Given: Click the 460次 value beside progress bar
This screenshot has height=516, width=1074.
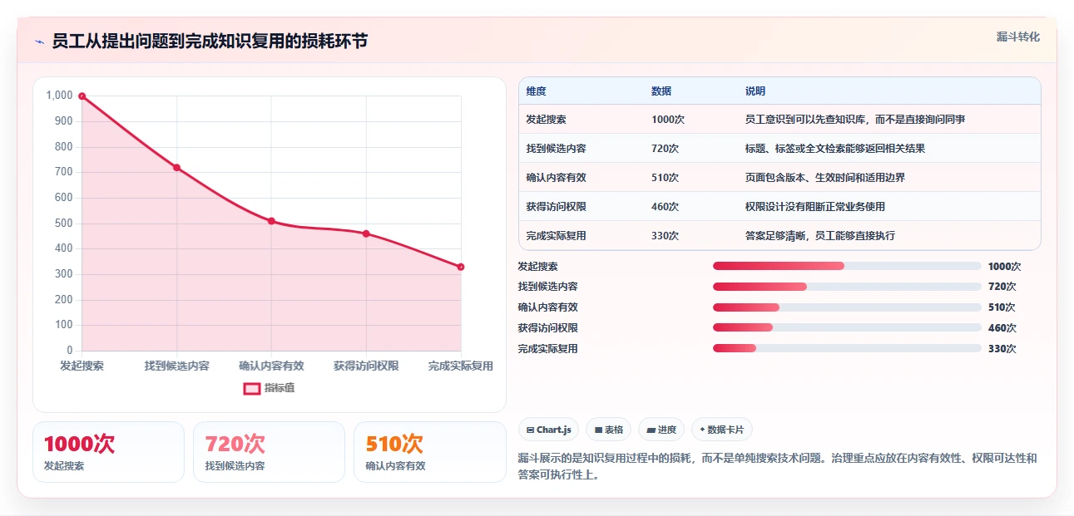Looking at the screenshot, I should point(1002,328).
